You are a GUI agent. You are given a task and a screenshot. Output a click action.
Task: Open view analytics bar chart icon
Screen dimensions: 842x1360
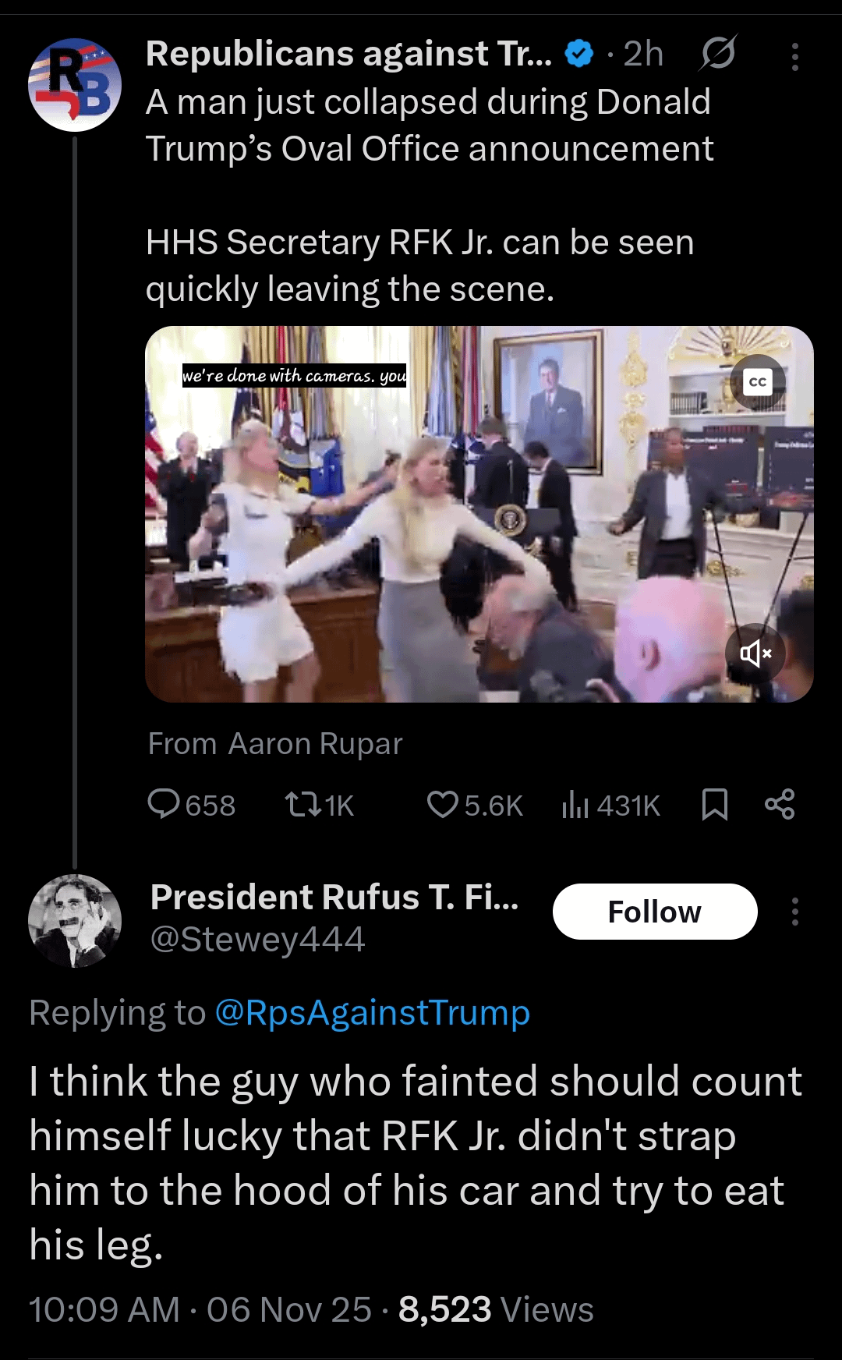click(x=575, y=804)
